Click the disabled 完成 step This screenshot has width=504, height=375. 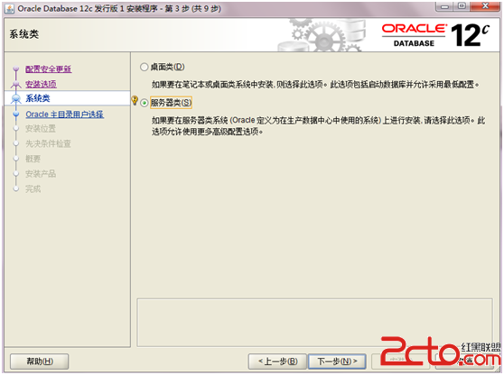pyautogui.click(x=33, y=189)
